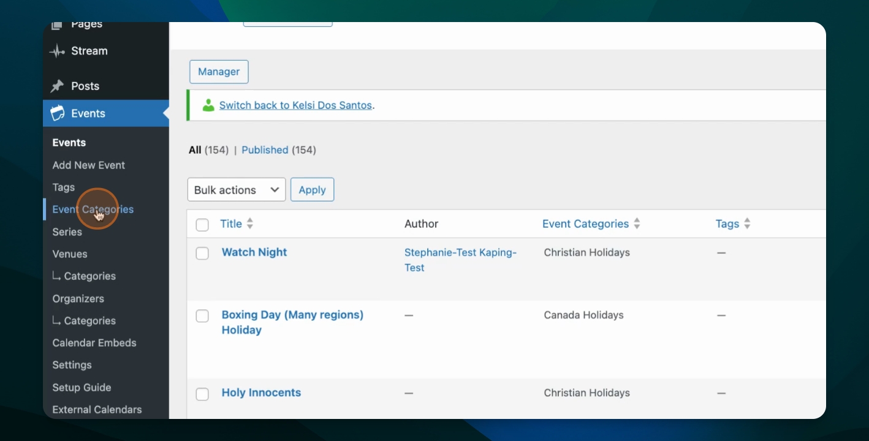Image resolution: width=869 pixels, height=441 pixels.
Task: Check the Boxing Day row checkbox
Action: click(x=202, y=315)
